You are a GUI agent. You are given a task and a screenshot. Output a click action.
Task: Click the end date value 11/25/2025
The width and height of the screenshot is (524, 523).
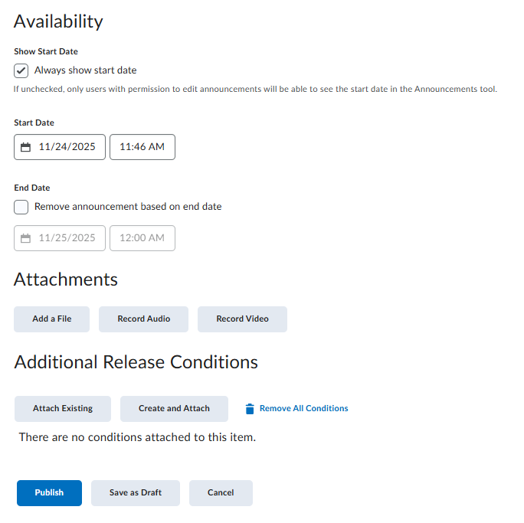click(x=67, y=238)
